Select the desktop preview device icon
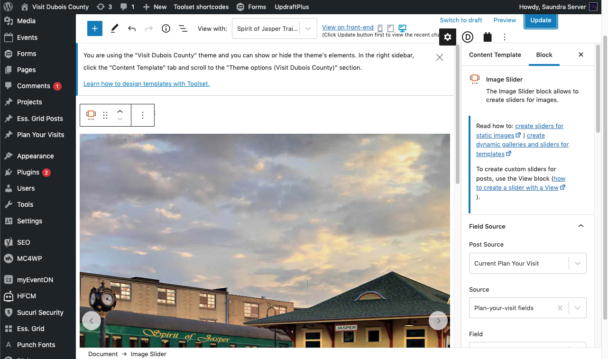608x359 pixels. pyautogui.click(x=403, y=28)
